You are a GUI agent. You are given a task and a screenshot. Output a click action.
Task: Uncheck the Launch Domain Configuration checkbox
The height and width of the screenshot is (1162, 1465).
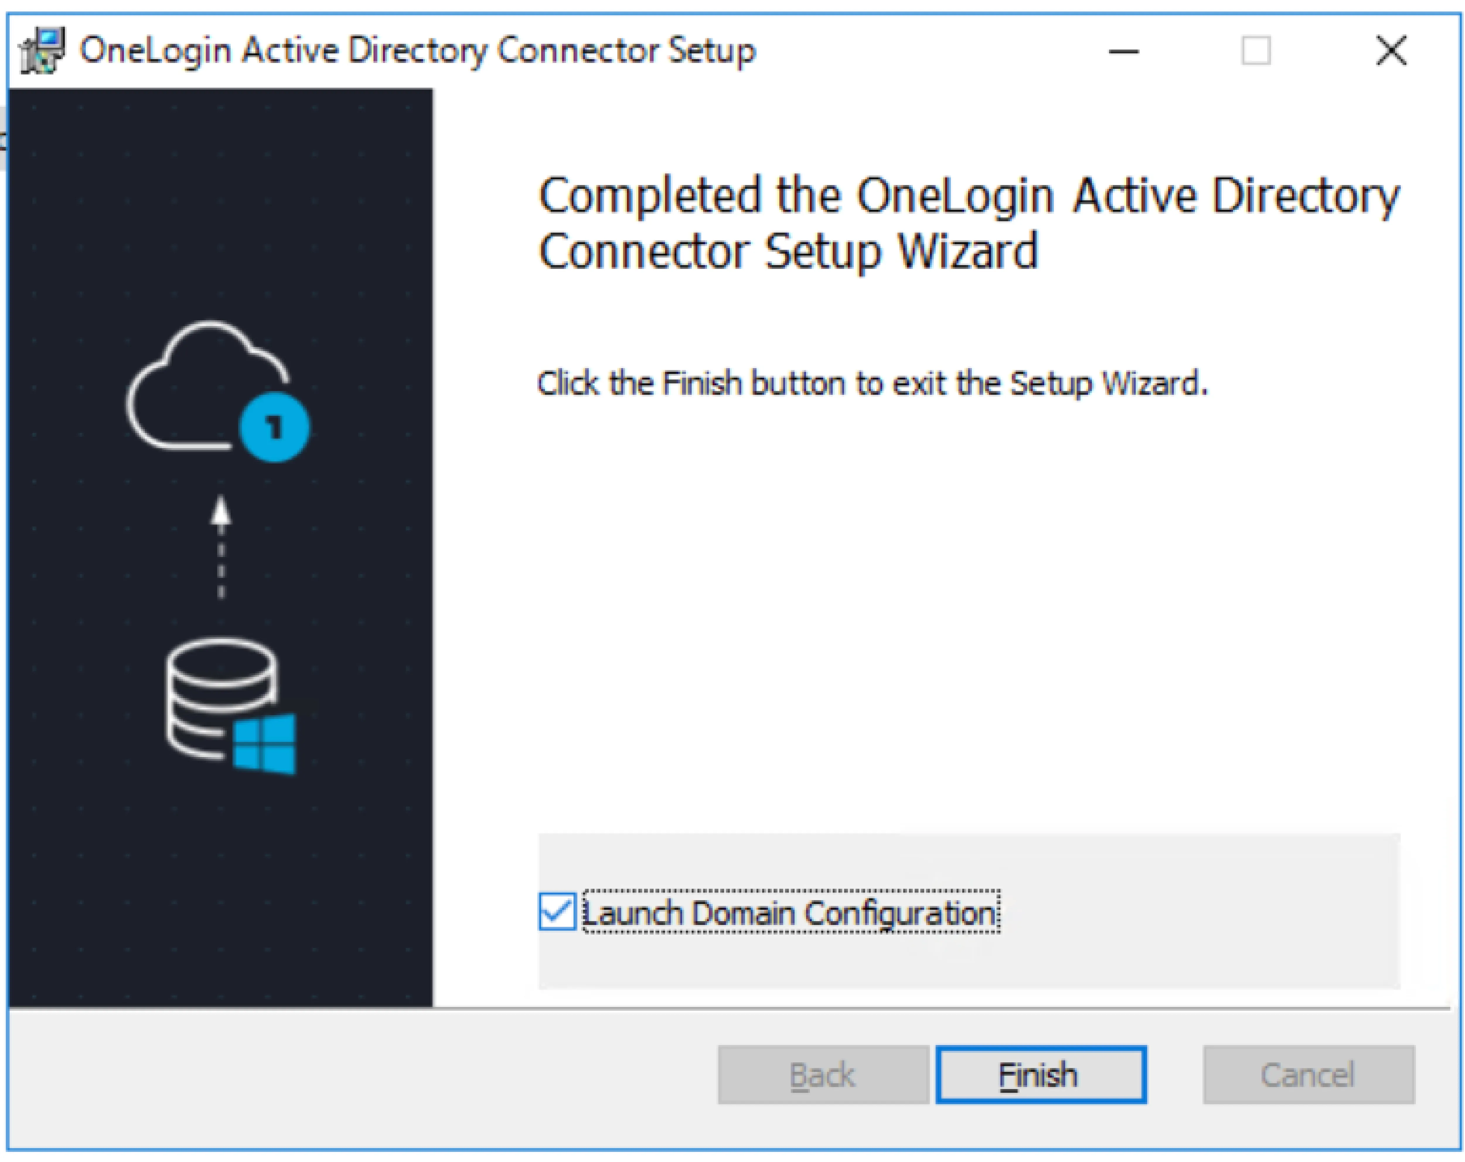tap(557, 911)
